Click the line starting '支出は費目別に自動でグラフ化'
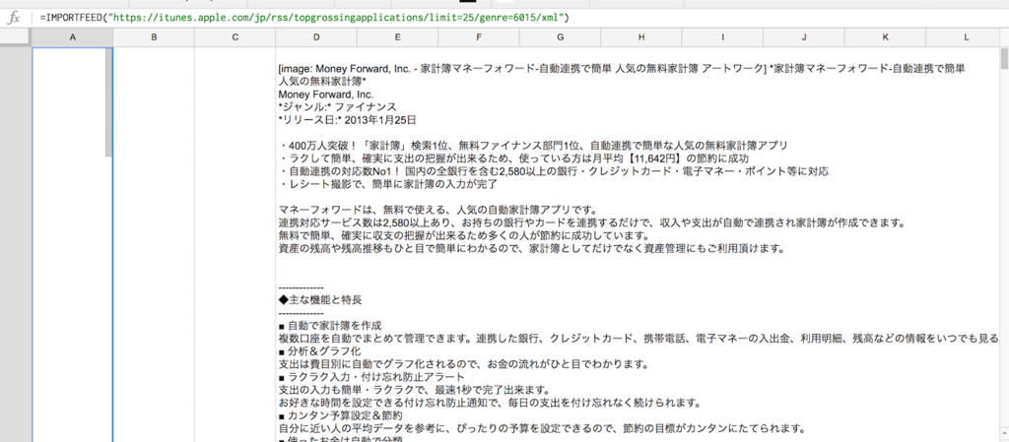This screenshot has height=442, width=1009. point(463,364)
